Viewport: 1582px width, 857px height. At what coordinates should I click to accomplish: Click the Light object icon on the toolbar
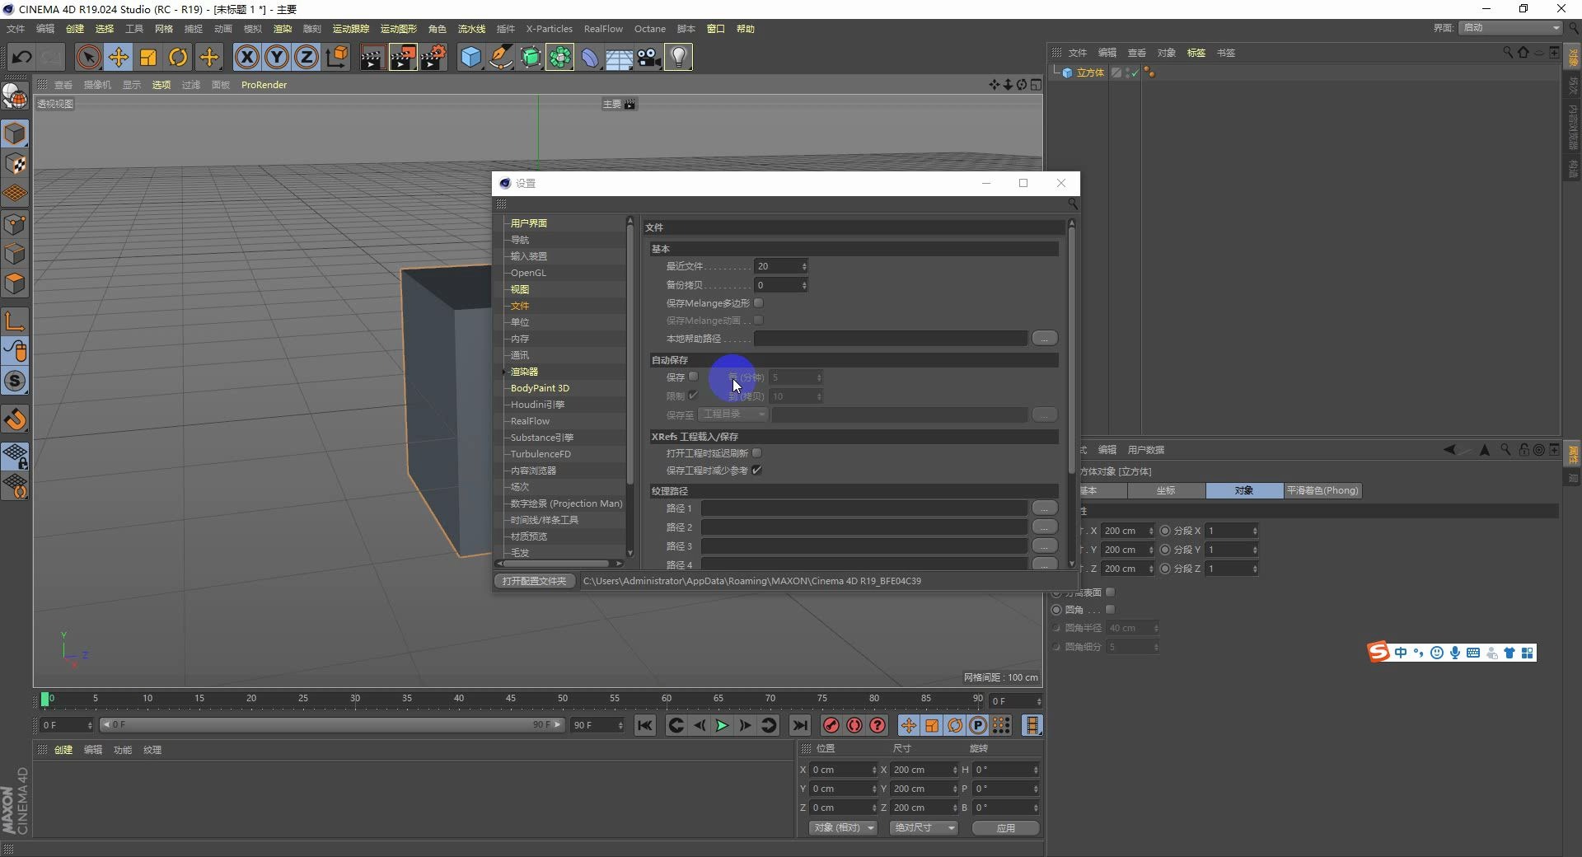677,57
